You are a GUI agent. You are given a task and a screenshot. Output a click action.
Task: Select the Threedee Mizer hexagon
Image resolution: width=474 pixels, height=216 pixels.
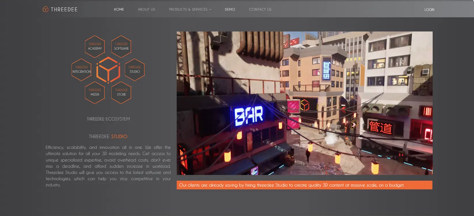pos(95,92)
